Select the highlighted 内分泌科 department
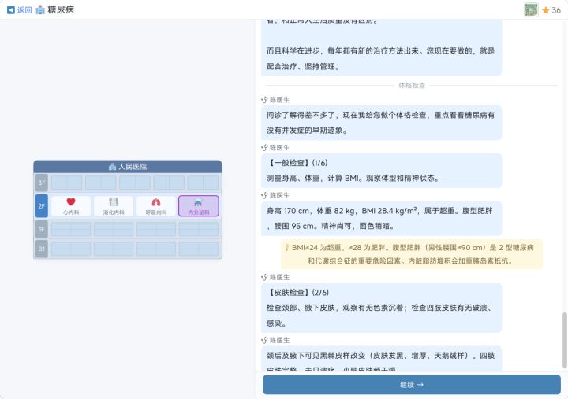Viewport: 568px width, 399px height. [x=199, y=206]
